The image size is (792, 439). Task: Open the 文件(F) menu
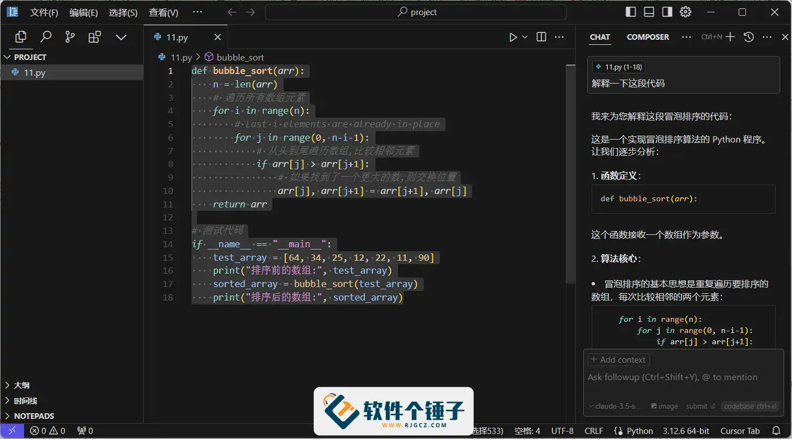[44, 12]
